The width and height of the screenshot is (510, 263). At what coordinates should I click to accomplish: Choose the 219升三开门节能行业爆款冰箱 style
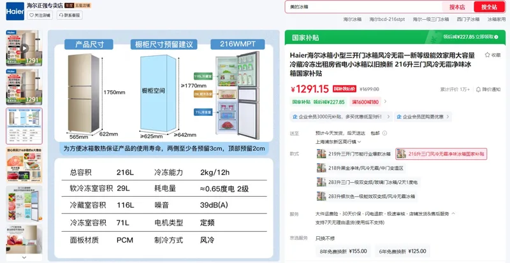(x=354, y=154)
